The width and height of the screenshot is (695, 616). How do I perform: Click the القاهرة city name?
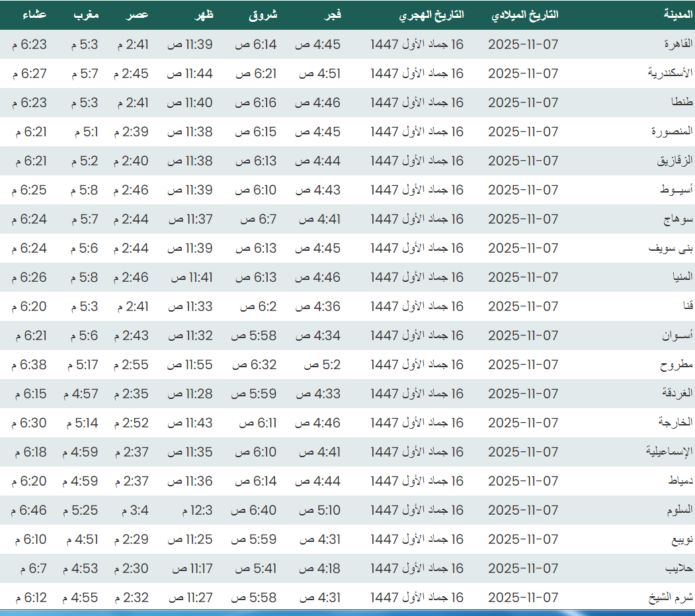(676, 44)
